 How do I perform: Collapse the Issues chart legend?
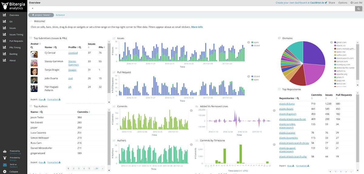[248, 42]
